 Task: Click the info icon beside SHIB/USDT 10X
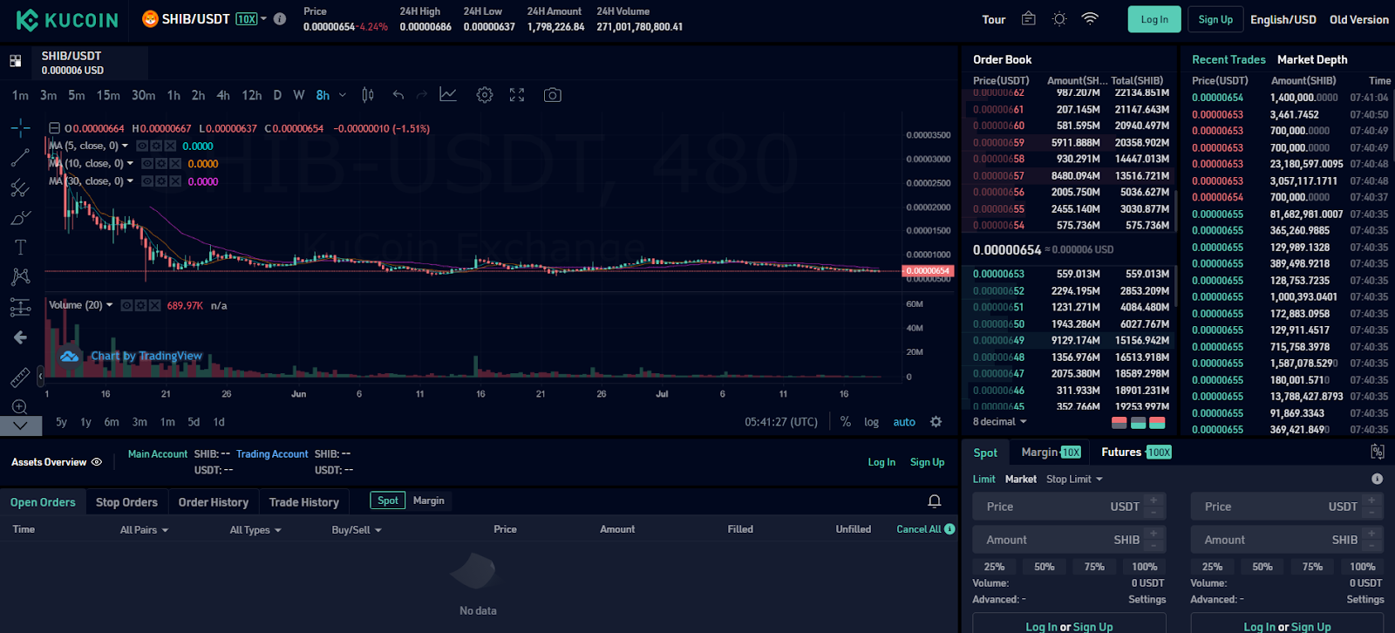click(280, 18)
